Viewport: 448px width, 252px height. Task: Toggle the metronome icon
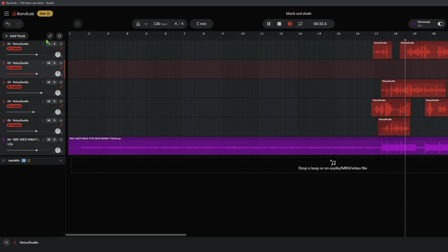coord(138,24)
